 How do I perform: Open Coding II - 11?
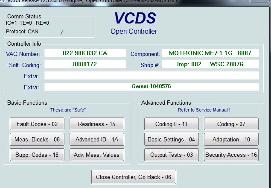pyautogui.click(x=172, y=124)
